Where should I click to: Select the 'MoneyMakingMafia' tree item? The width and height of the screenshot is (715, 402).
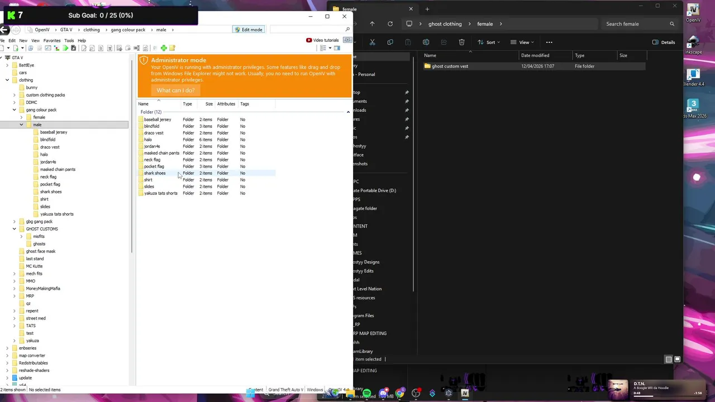pos(42,289)
